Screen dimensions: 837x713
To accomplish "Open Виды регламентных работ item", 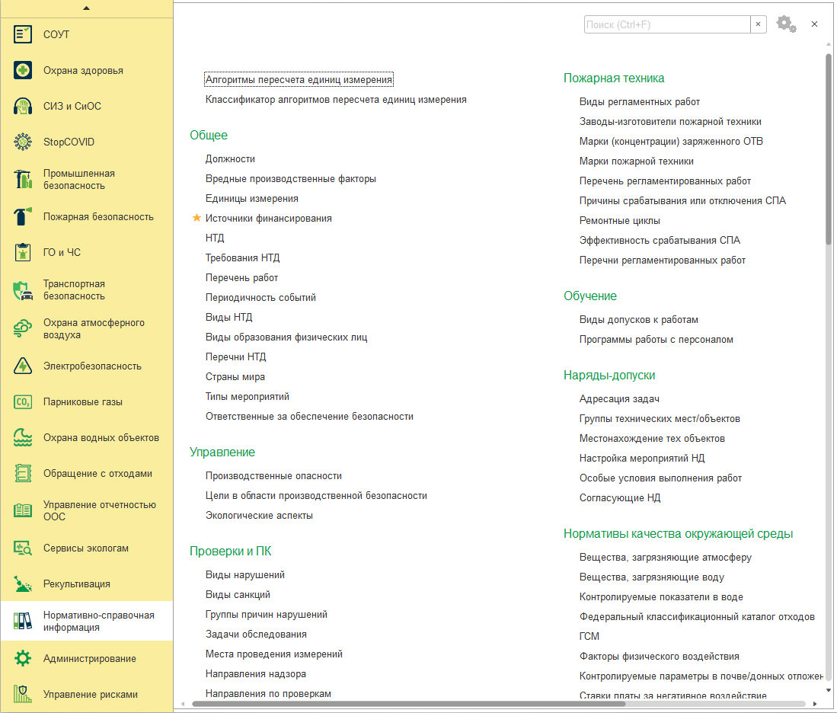I will [640, 101].
